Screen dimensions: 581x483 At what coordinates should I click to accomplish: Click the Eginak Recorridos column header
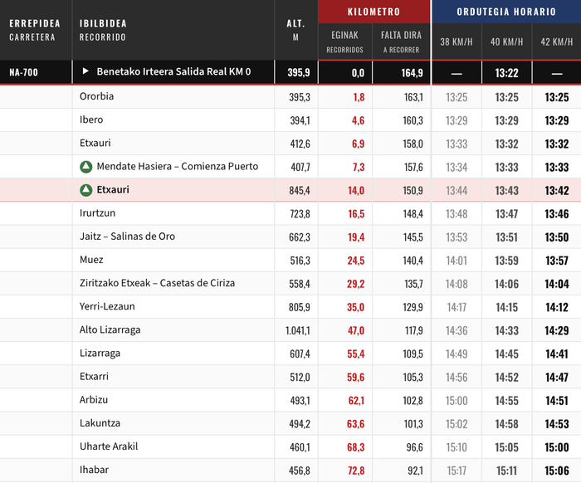[x=344, y=41]
